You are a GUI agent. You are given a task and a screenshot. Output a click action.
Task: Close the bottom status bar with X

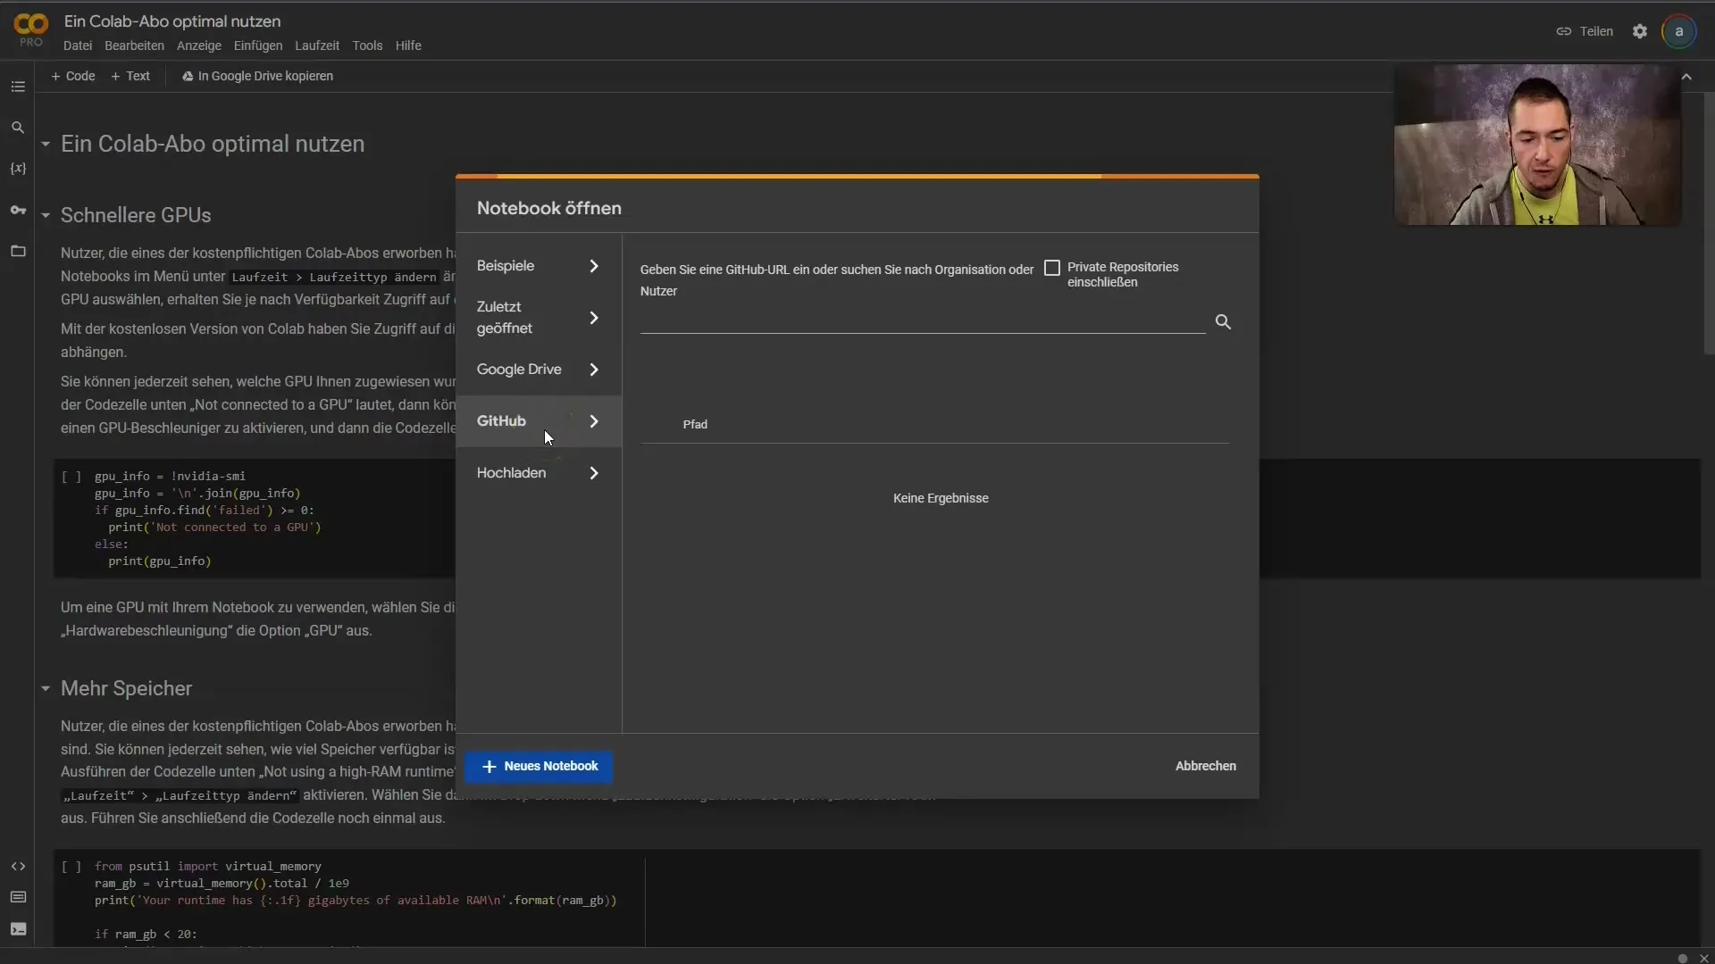click(x=1703, y=958)
